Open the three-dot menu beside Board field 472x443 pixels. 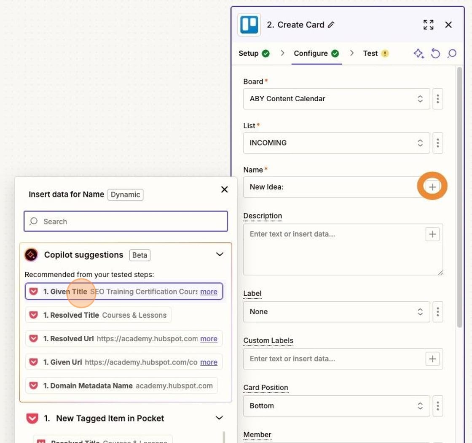pos(438,99)
